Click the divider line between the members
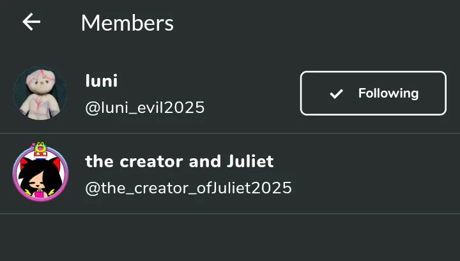 (230, 133)
